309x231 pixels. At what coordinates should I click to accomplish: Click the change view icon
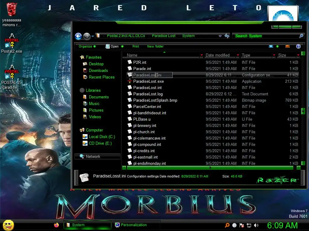pos(271,46)
